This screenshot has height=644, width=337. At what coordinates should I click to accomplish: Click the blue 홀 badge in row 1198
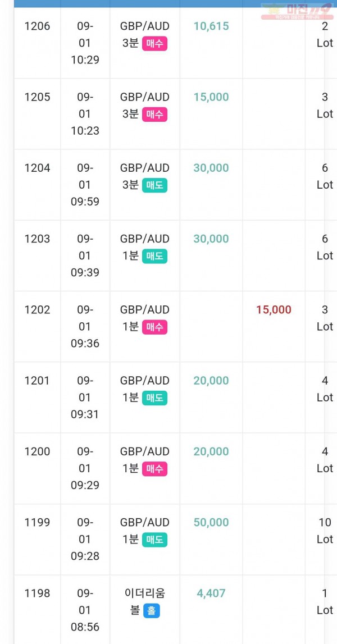click(x=151, y=611)
